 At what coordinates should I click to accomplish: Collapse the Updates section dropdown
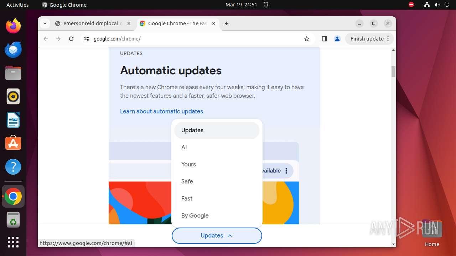[x=217, y=235]
